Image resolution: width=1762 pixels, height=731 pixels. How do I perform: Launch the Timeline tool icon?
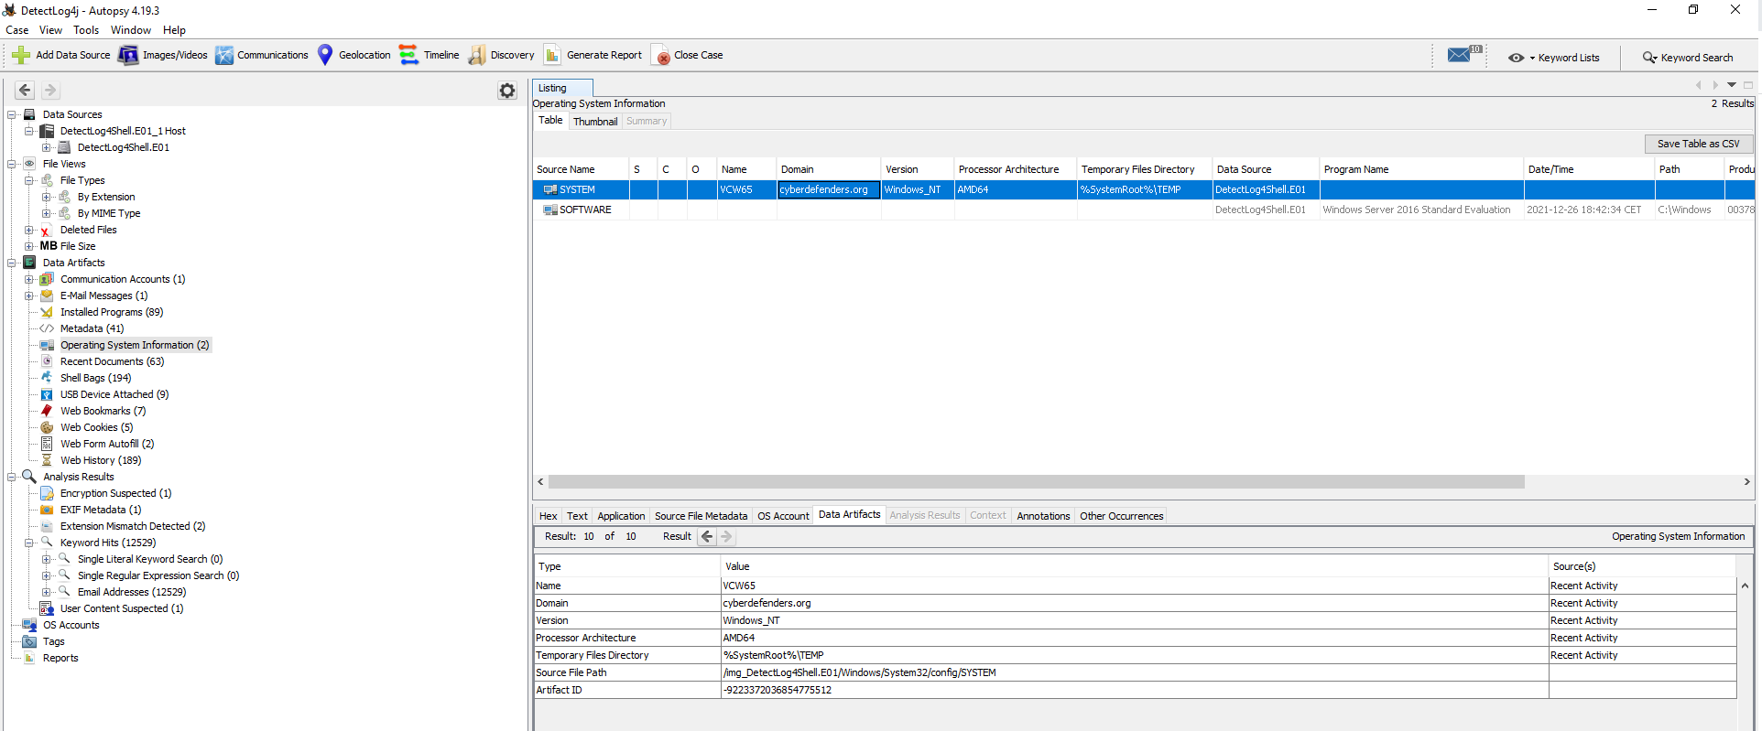coord(408,55)
